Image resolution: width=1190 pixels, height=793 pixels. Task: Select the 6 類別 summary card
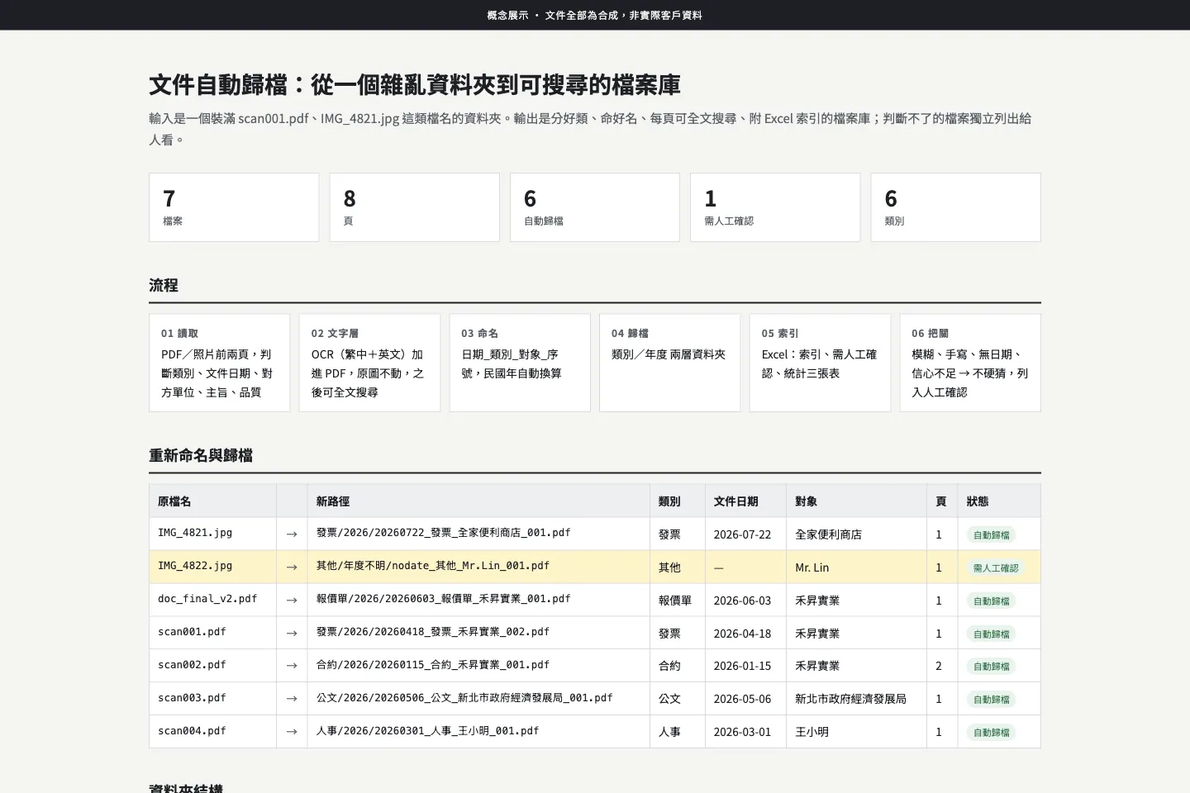pos(956,207)
